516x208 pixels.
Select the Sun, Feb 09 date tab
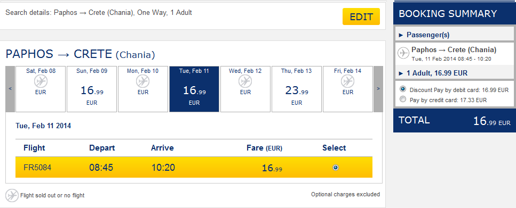[x=92, y=89]
